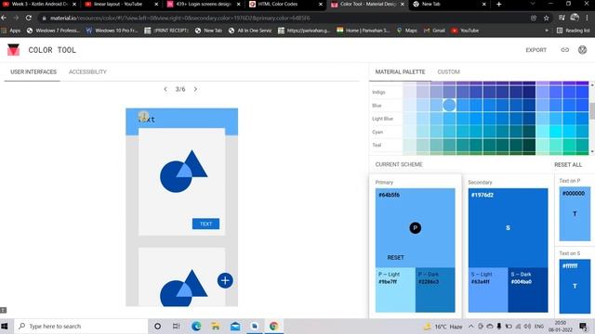Switch to the Accessibility tab

(87, 72)
